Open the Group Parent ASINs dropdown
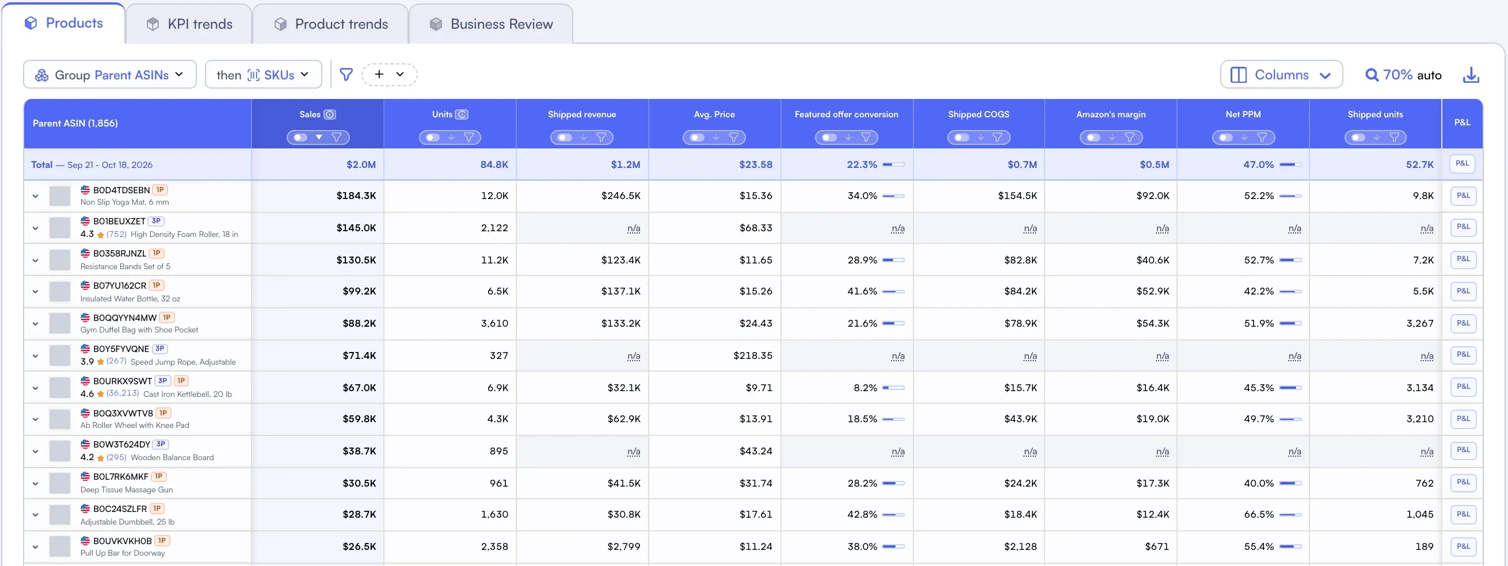Image resolution: width=1508 pixels, height=566 pixels. (x=110, y=74)
